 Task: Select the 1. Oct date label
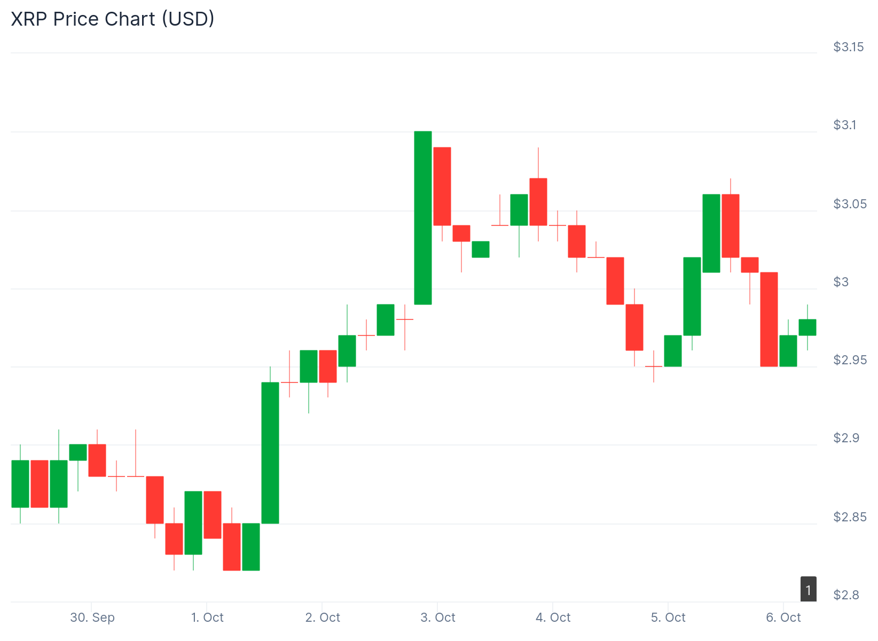pyautogui.click(x=207, y=617)
